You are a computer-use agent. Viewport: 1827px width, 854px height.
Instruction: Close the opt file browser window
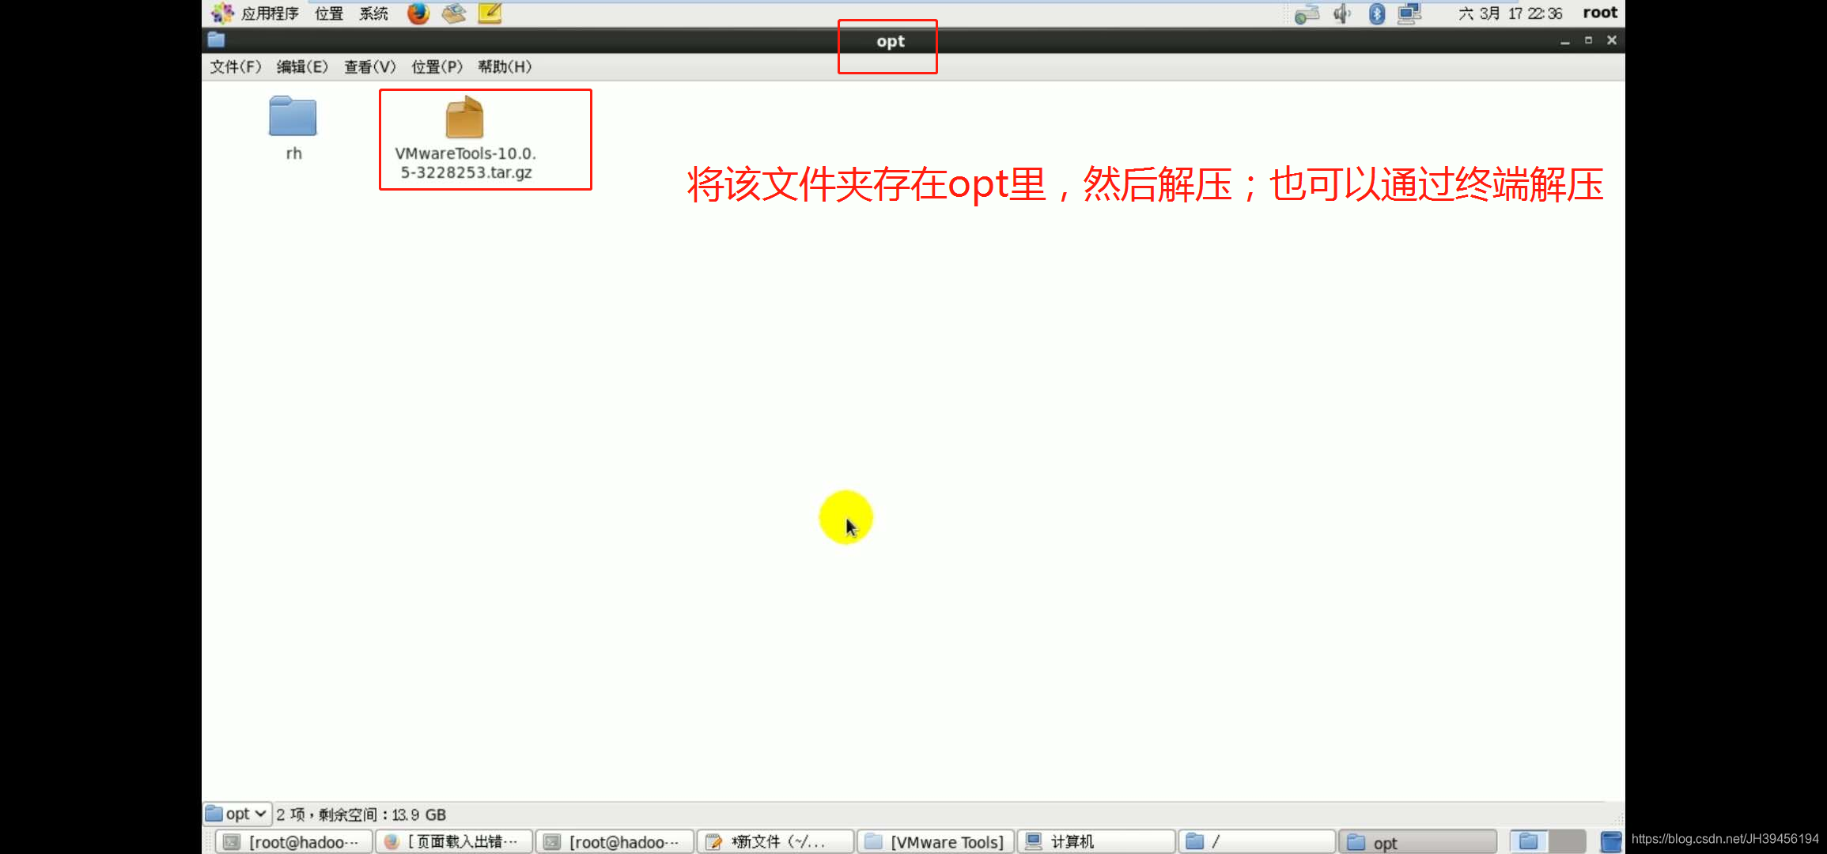(1612, 40)
